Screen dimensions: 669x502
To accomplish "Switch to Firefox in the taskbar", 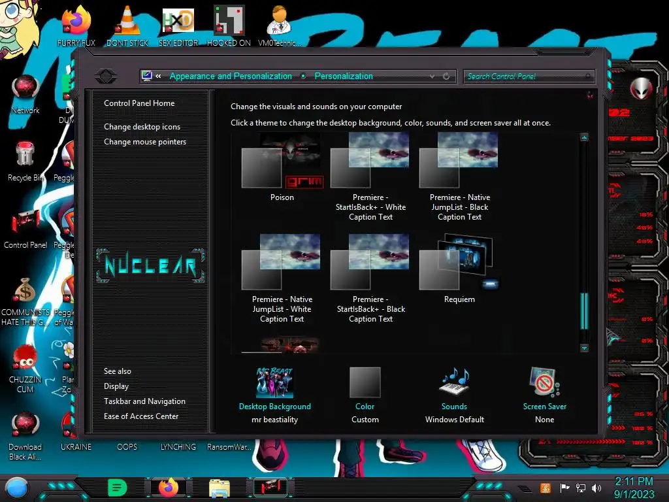I will (x=169, y=488).
